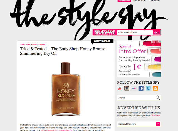Click the pink dropdown arrow for categories

click(158, 124)
